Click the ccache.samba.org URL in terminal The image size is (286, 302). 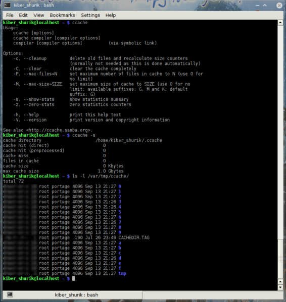(x=59, y=130)
